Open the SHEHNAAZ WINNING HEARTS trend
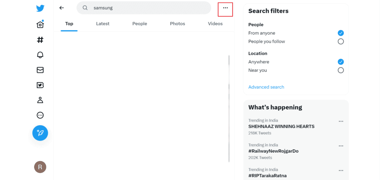380x180 pixels. [x=281, y=126]
